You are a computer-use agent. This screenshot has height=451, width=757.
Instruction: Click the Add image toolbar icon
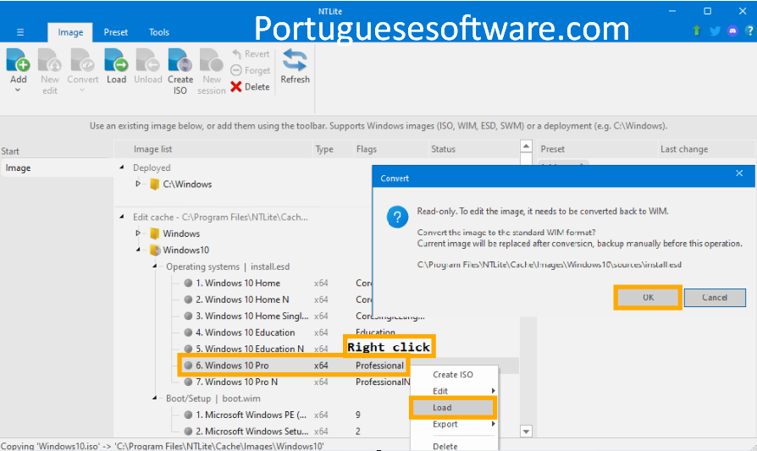tap(19, 62)
